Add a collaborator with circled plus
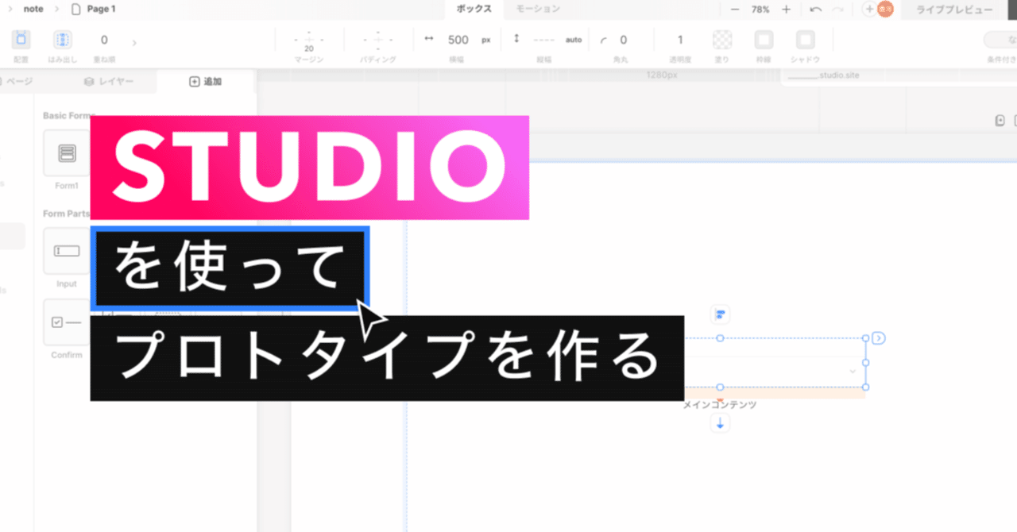The width and height of the screenshot is (1017, 532). [x=869, y=10]
